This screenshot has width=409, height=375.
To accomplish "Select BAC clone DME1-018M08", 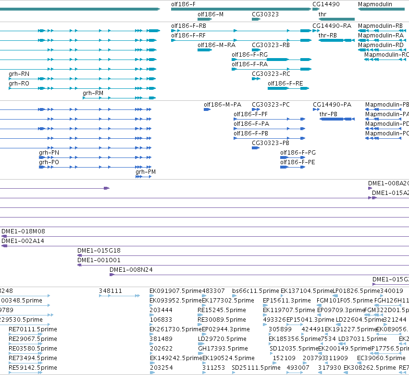I will click(x=23, y=231).
